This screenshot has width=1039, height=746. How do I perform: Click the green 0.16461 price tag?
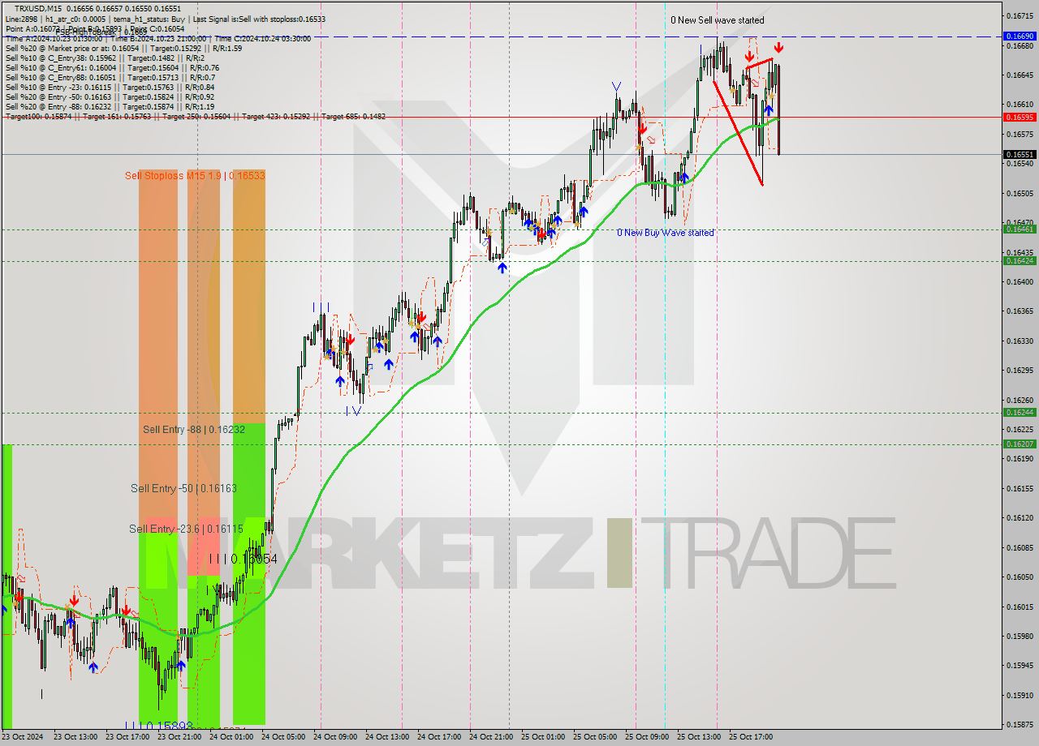click(1020, 229)
